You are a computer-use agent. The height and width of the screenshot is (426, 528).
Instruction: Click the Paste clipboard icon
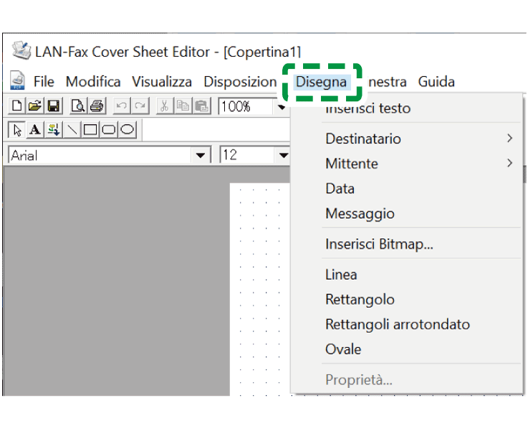coord(201,106)
